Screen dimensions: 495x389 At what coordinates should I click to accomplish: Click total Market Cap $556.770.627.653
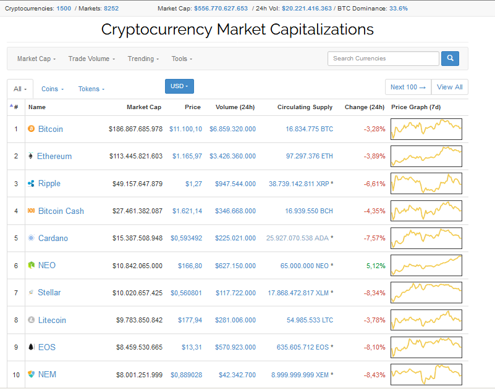pos(221,9)
